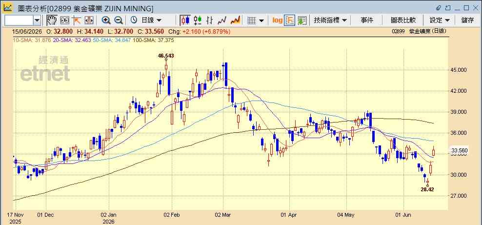Click the C: 33.560 close price readout
482x225 pixels.
point(151,31)
